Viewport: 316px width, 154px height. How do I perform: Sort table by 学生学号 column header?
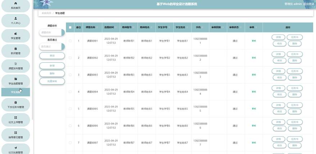[x=164, y=27]
